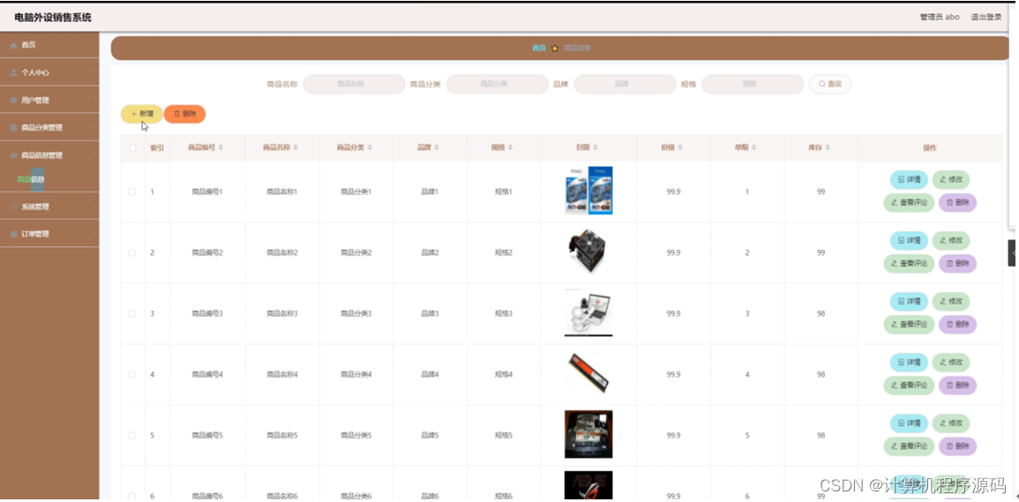Click 查看评论 button for 商品名称5
The image size is (1019, 502).
tap(909, 446)
